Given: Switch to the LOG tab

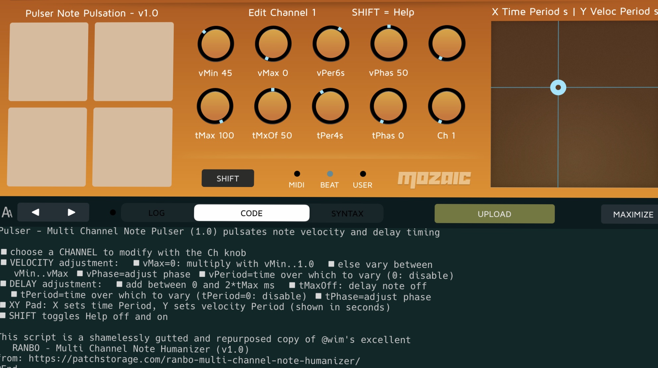Looking at the screenshot, I should click(156, 213).
